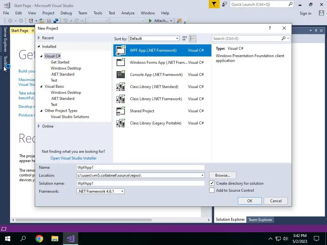Screen dimensions: 327x245
Task: Open the Analyze menu
Action: [128, 13]
